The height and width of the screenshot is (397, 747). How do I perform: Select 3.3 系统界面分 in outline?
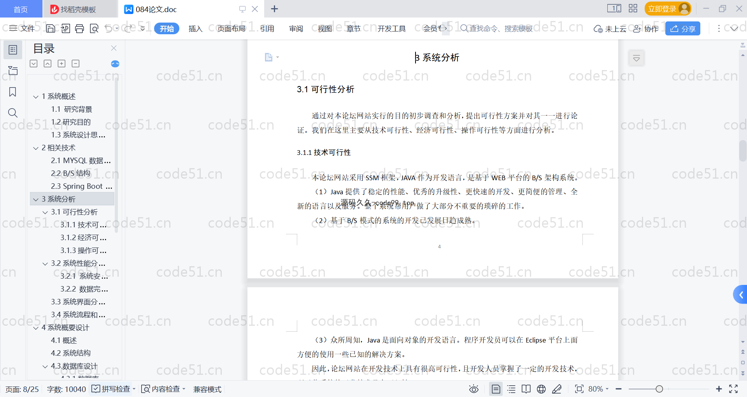[78, 302]
